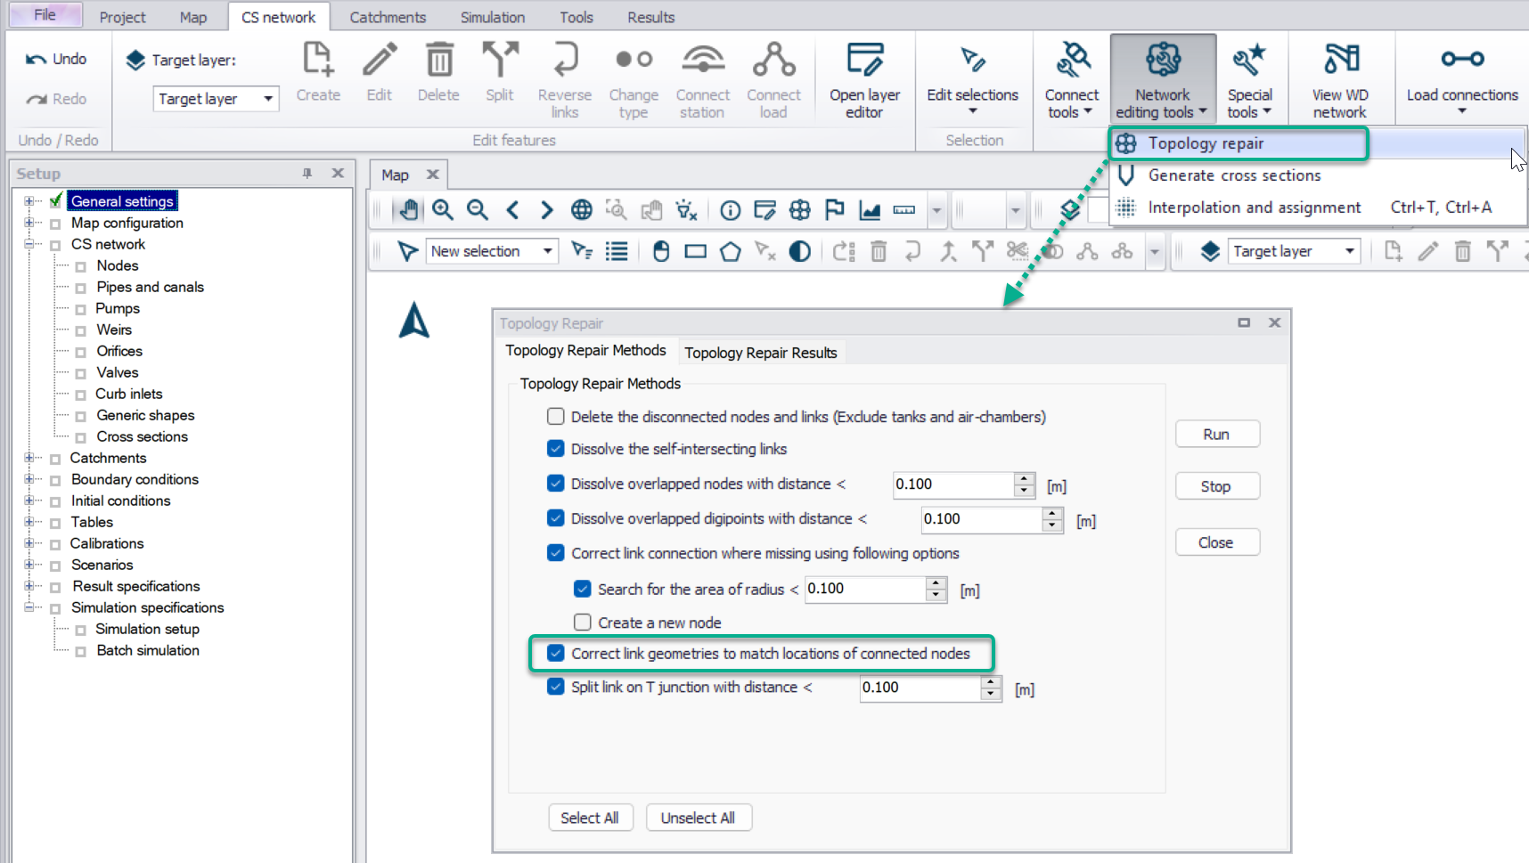Viewport: 1529px width, 863px height.
Task: Select the Pan hand tool in map toolbar
Action: [408, 210]
